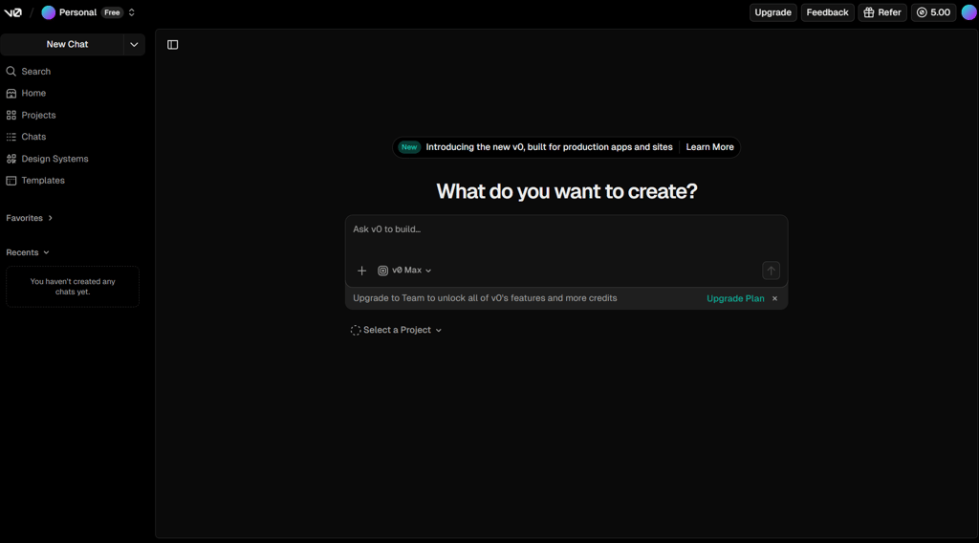Click the Upgrade button in header
This screenshot has width=979, height=543.
tap(772, 12)
